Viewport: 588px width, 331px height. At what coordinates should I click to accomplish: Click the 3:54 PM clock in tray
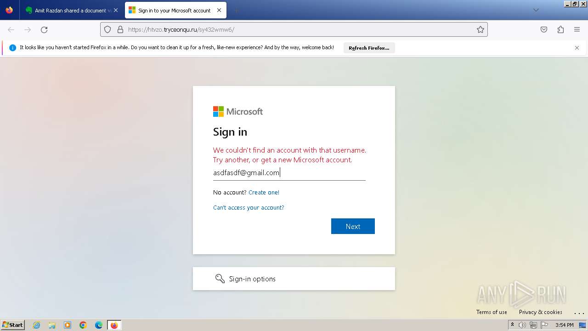(564, 325)
